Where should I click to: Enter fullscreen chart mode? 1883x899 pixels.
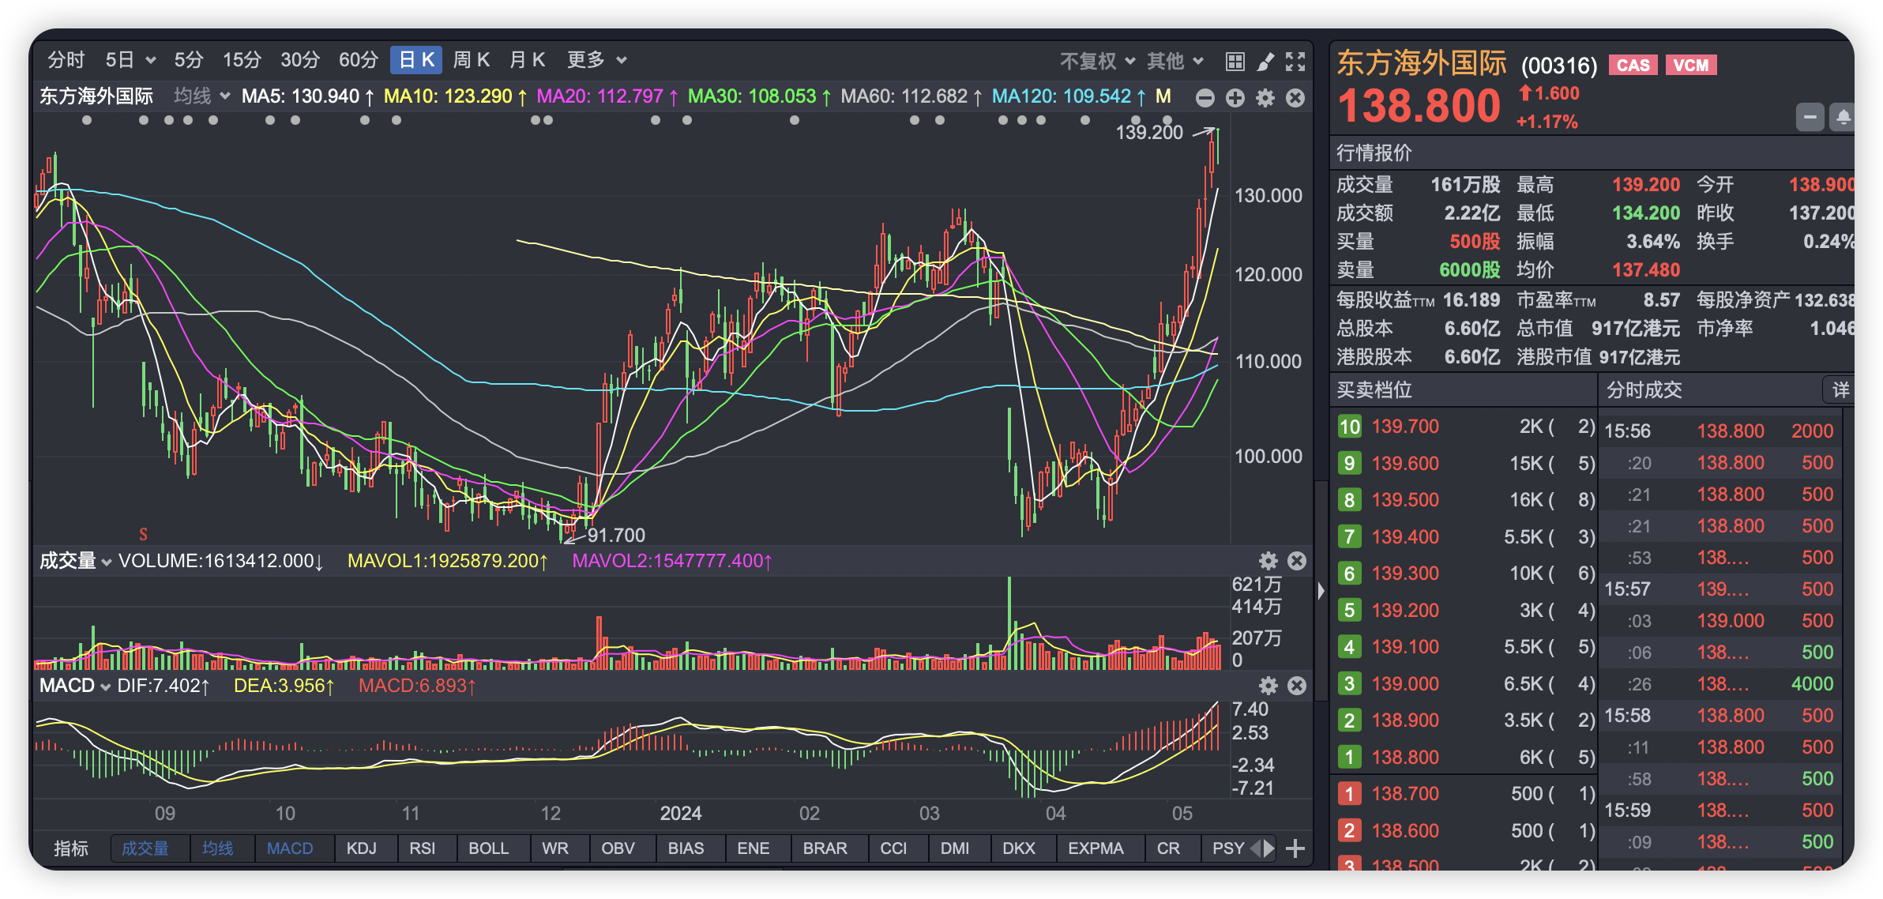click(x=1295, y=61)
